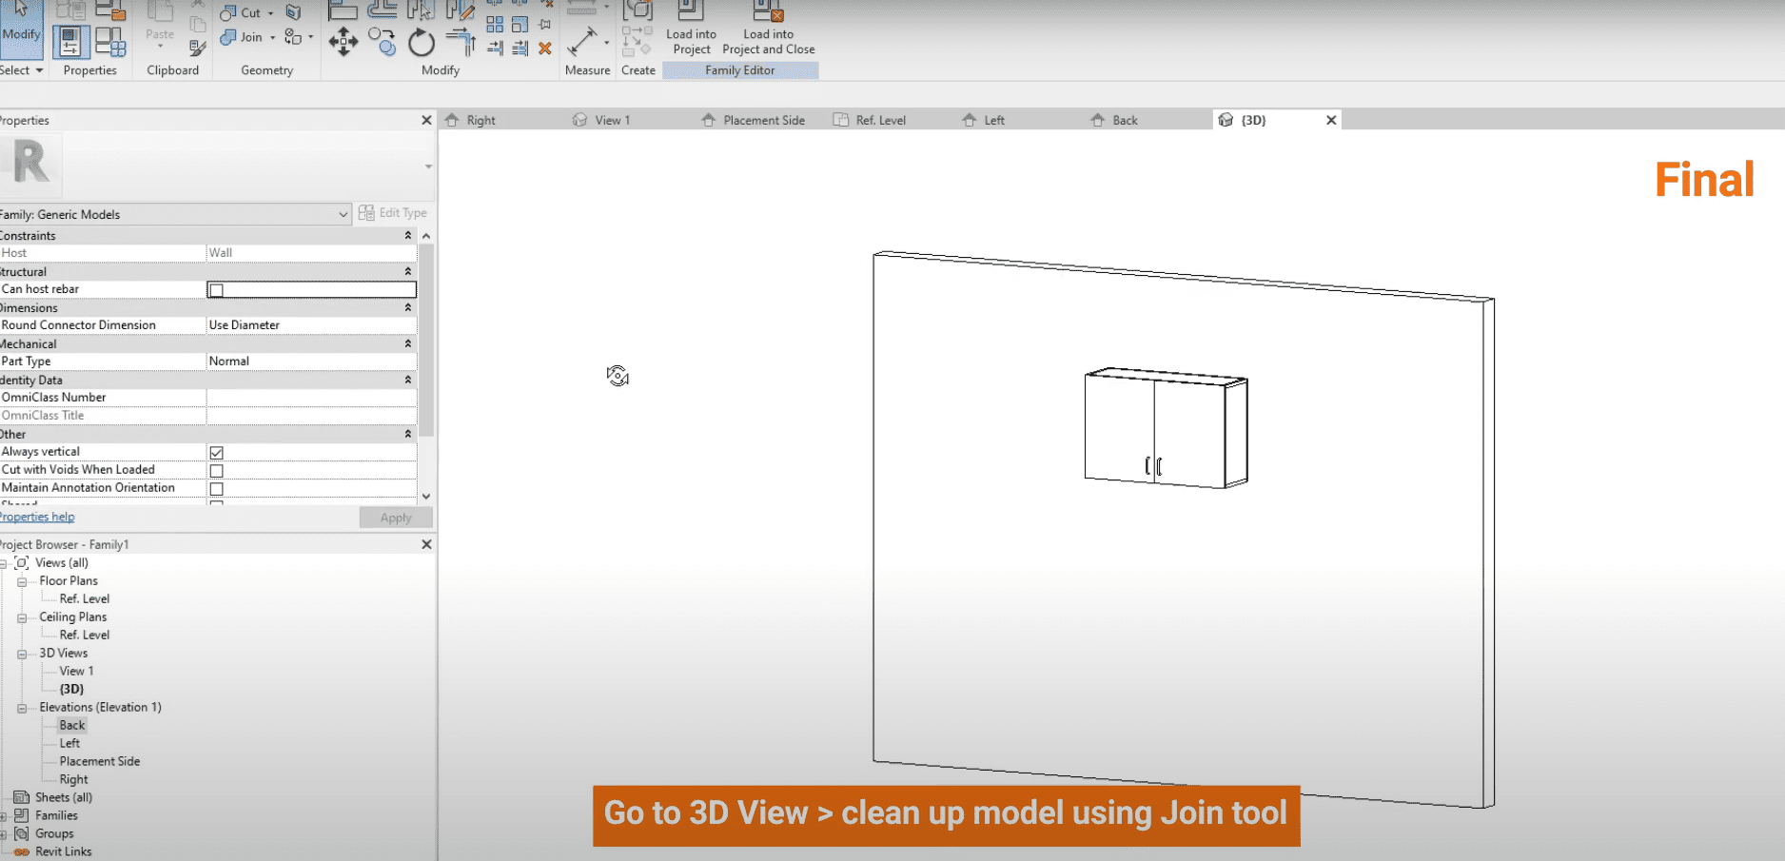Choose the Trim/Extend to Corner tool
Viewport: 1785px width, 861px height.
click(461, 41)
